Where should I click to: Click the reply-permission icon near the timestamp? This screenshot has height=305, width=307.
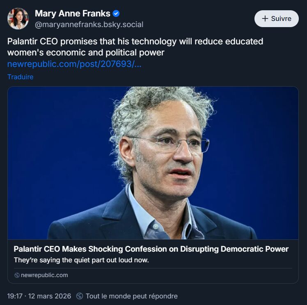[80, 296]
